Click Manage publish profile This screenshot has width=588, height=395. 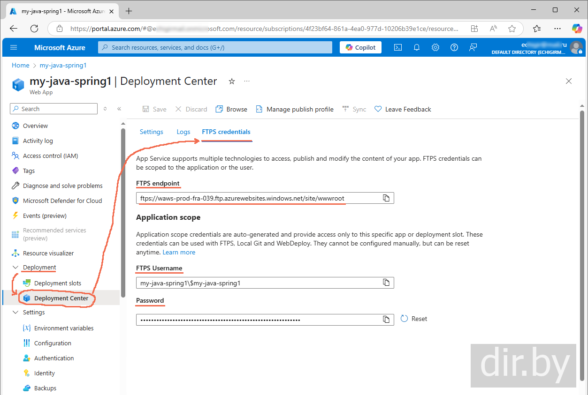[295, 109]
